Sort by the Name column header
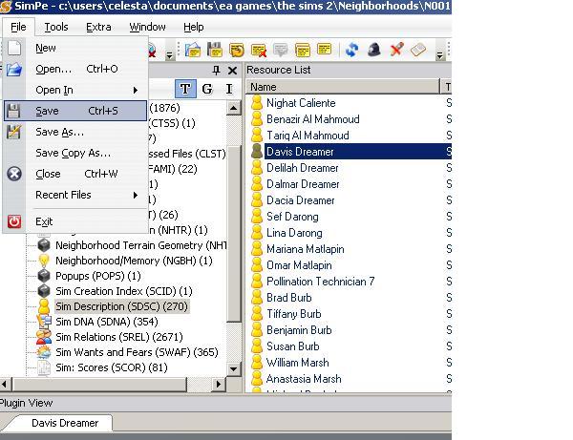This screenshot has width=573, height=440. [343, 87]
